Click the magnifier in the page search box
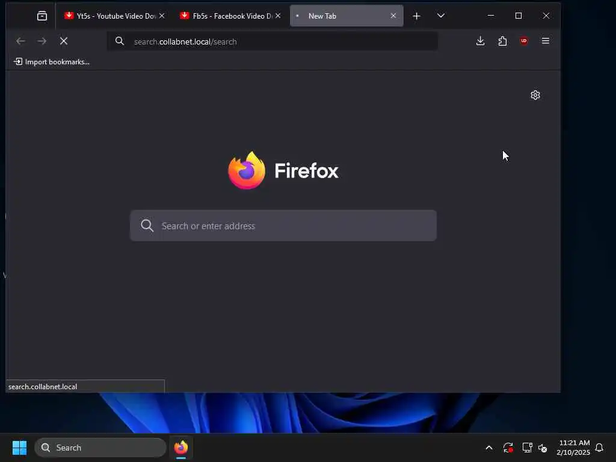This screenshot has width=616, height=462. click(147, 226)
